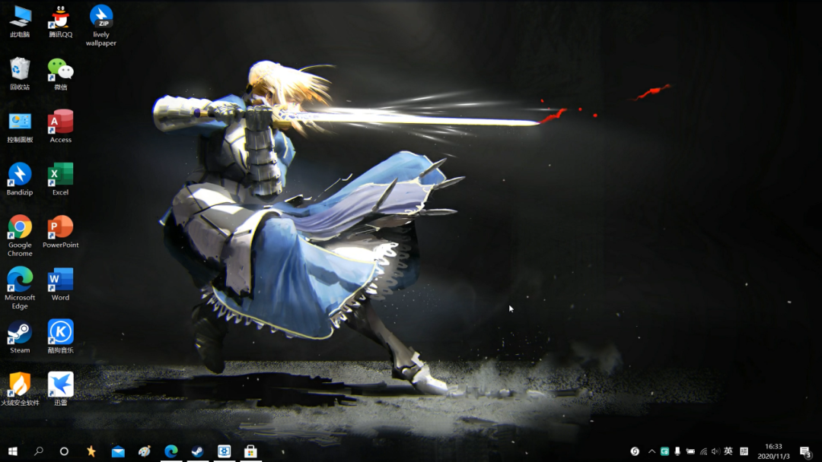
Task: Click the swirl tray icon left of the hidden icons arrow
Action: [x=635, y=451]
